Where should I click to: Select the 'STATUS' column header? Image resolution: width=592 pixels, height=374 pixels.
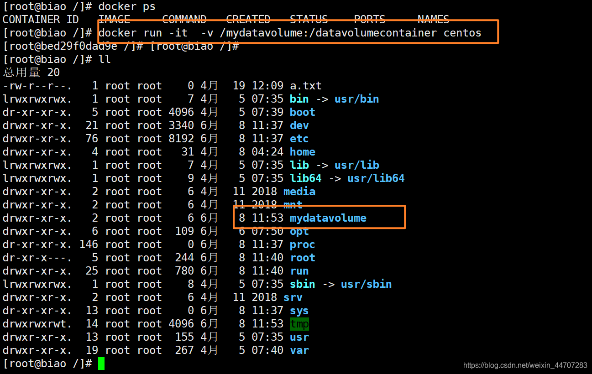tap(309, 20)
